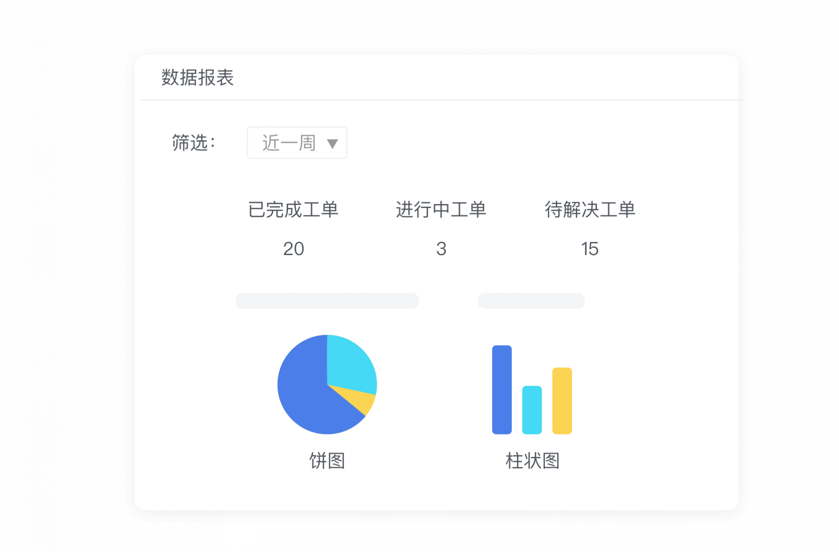Click the pie chart icon

click(327, 384)
